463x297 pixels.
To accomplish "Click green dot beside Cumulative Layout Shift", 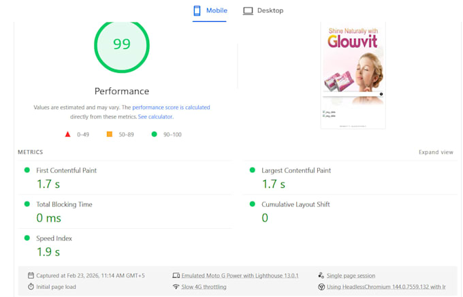I will point(252,204).
